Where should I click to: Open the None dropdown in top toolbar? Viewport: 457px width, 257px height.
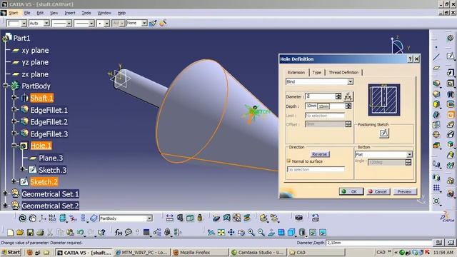(x=144, y=23)
